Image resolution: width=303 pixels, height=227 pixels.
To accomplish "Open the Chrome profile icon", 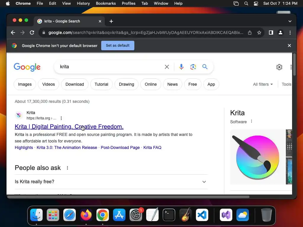I will point(281,33).
